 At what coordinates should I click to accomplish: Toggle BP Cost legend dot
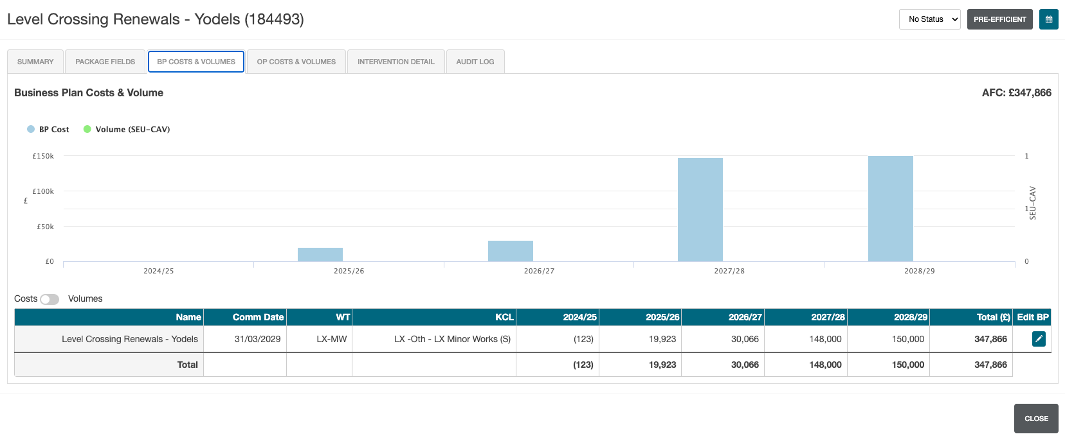31,129
